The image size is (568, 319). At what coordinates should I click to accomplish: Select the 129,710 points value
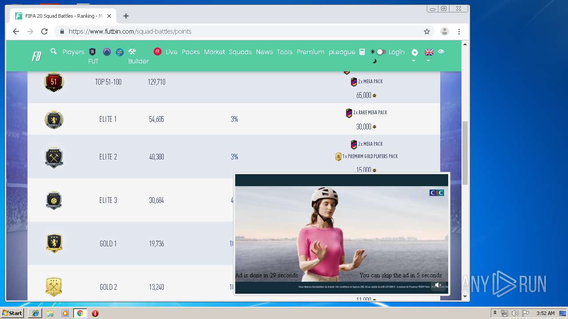[156, 82]
